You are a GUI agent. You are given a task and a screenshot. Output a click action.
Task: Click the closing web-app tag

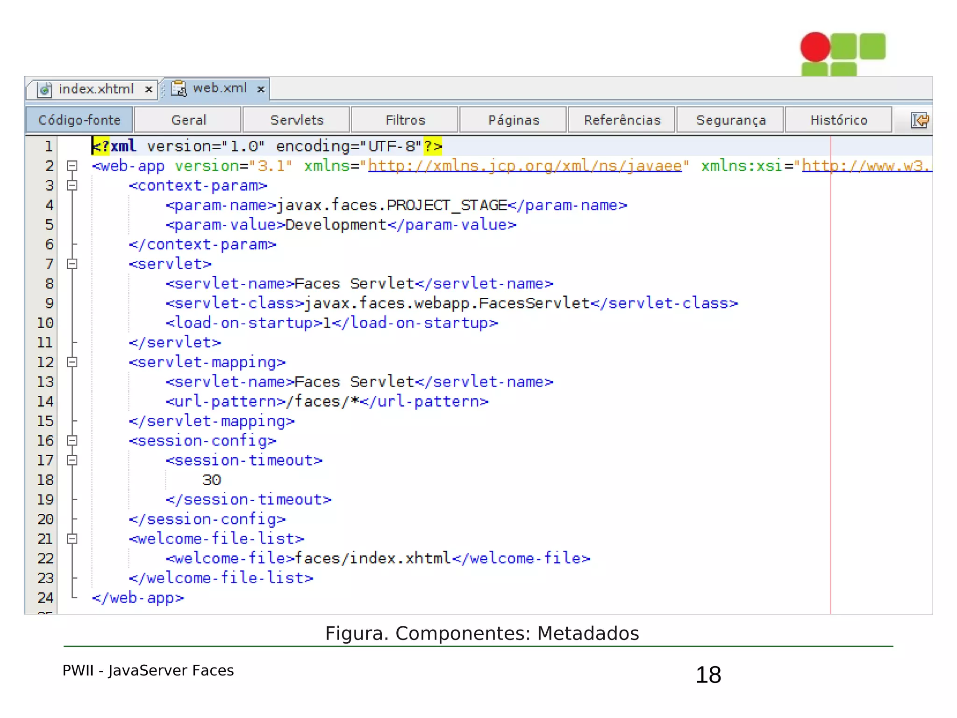pyautogui.click(x=138, y=598)
